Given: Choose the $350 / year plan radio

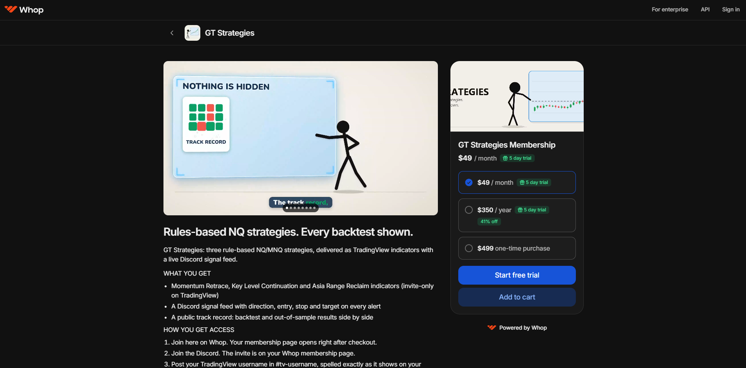Looking at the screenshot, I should click(469, 210).
